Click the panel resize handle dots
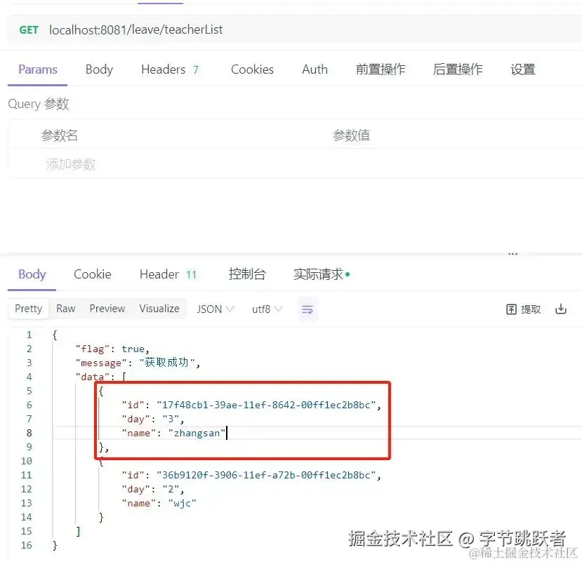Screen dimensions: 582x564 512,253
